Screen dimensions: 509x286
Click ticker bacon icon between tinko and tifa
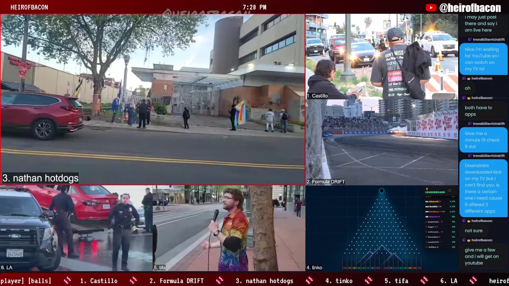tap(368, 281)
